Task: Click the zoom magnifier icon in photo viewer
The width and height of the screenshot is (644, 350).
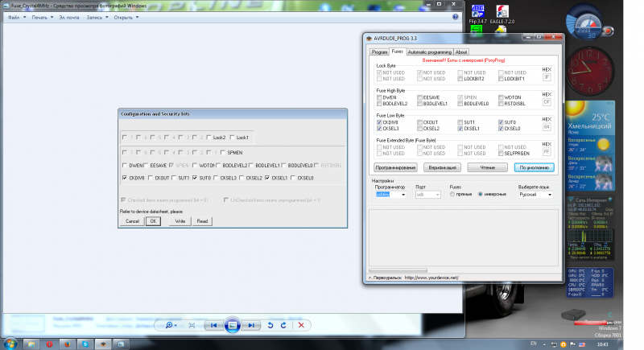Action: [x=170, y=325]
